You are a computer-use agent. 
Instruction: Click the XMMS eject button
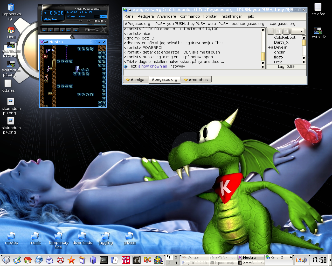pos(76,30)
